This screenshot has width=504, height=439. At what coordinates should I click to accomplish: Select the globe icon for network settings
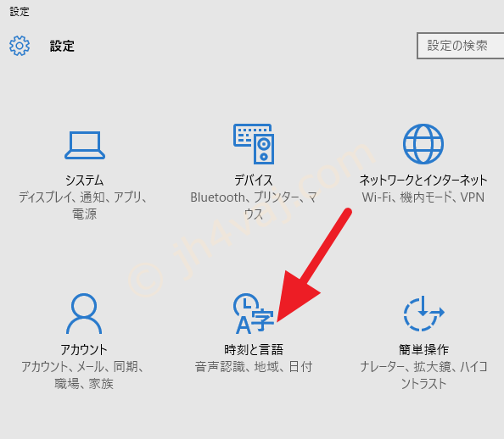click(x=423, y=144)
